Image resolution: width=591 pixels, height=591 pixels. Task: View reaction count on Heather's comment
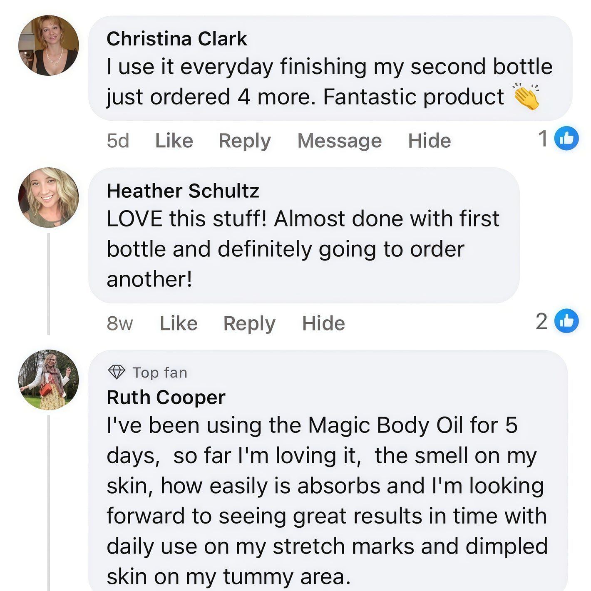point(541,321)
